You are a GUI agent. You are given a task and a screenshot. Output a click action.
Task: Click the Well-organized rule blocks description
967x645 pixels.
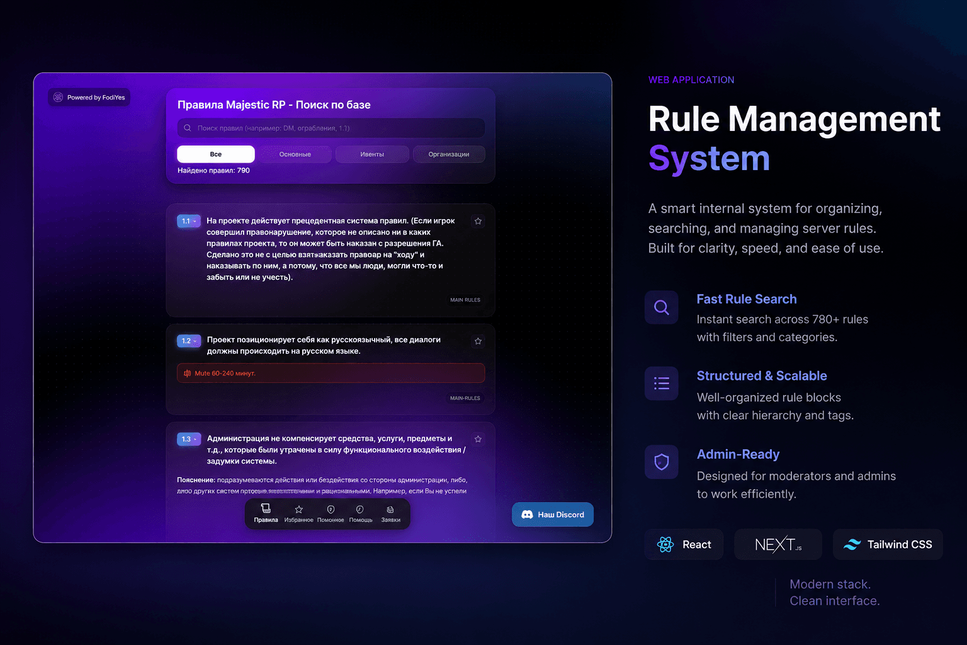pos(775,406)
